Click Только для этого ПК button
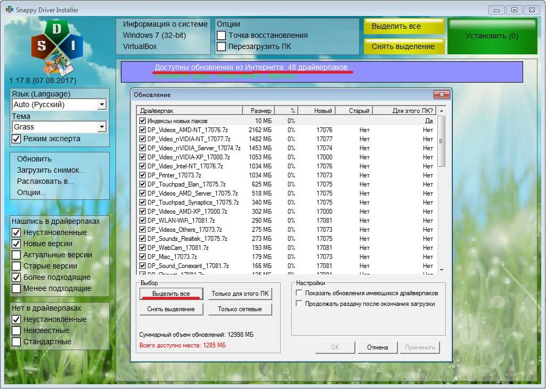Screen dimensions: 546x389 [240, 294]
